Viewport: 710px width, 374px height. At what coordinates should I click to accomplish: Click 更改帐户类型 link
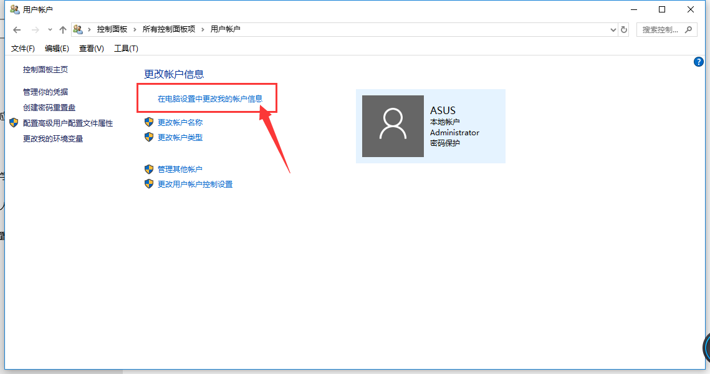[x=180, y=138]
